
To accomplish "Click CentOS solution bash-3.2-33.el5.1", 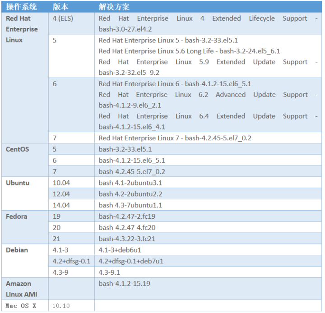I will (x=125, y=149).
